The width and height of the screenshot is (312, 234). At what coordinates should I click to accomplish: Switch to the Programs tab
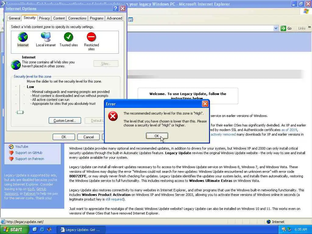coord(97,18)
